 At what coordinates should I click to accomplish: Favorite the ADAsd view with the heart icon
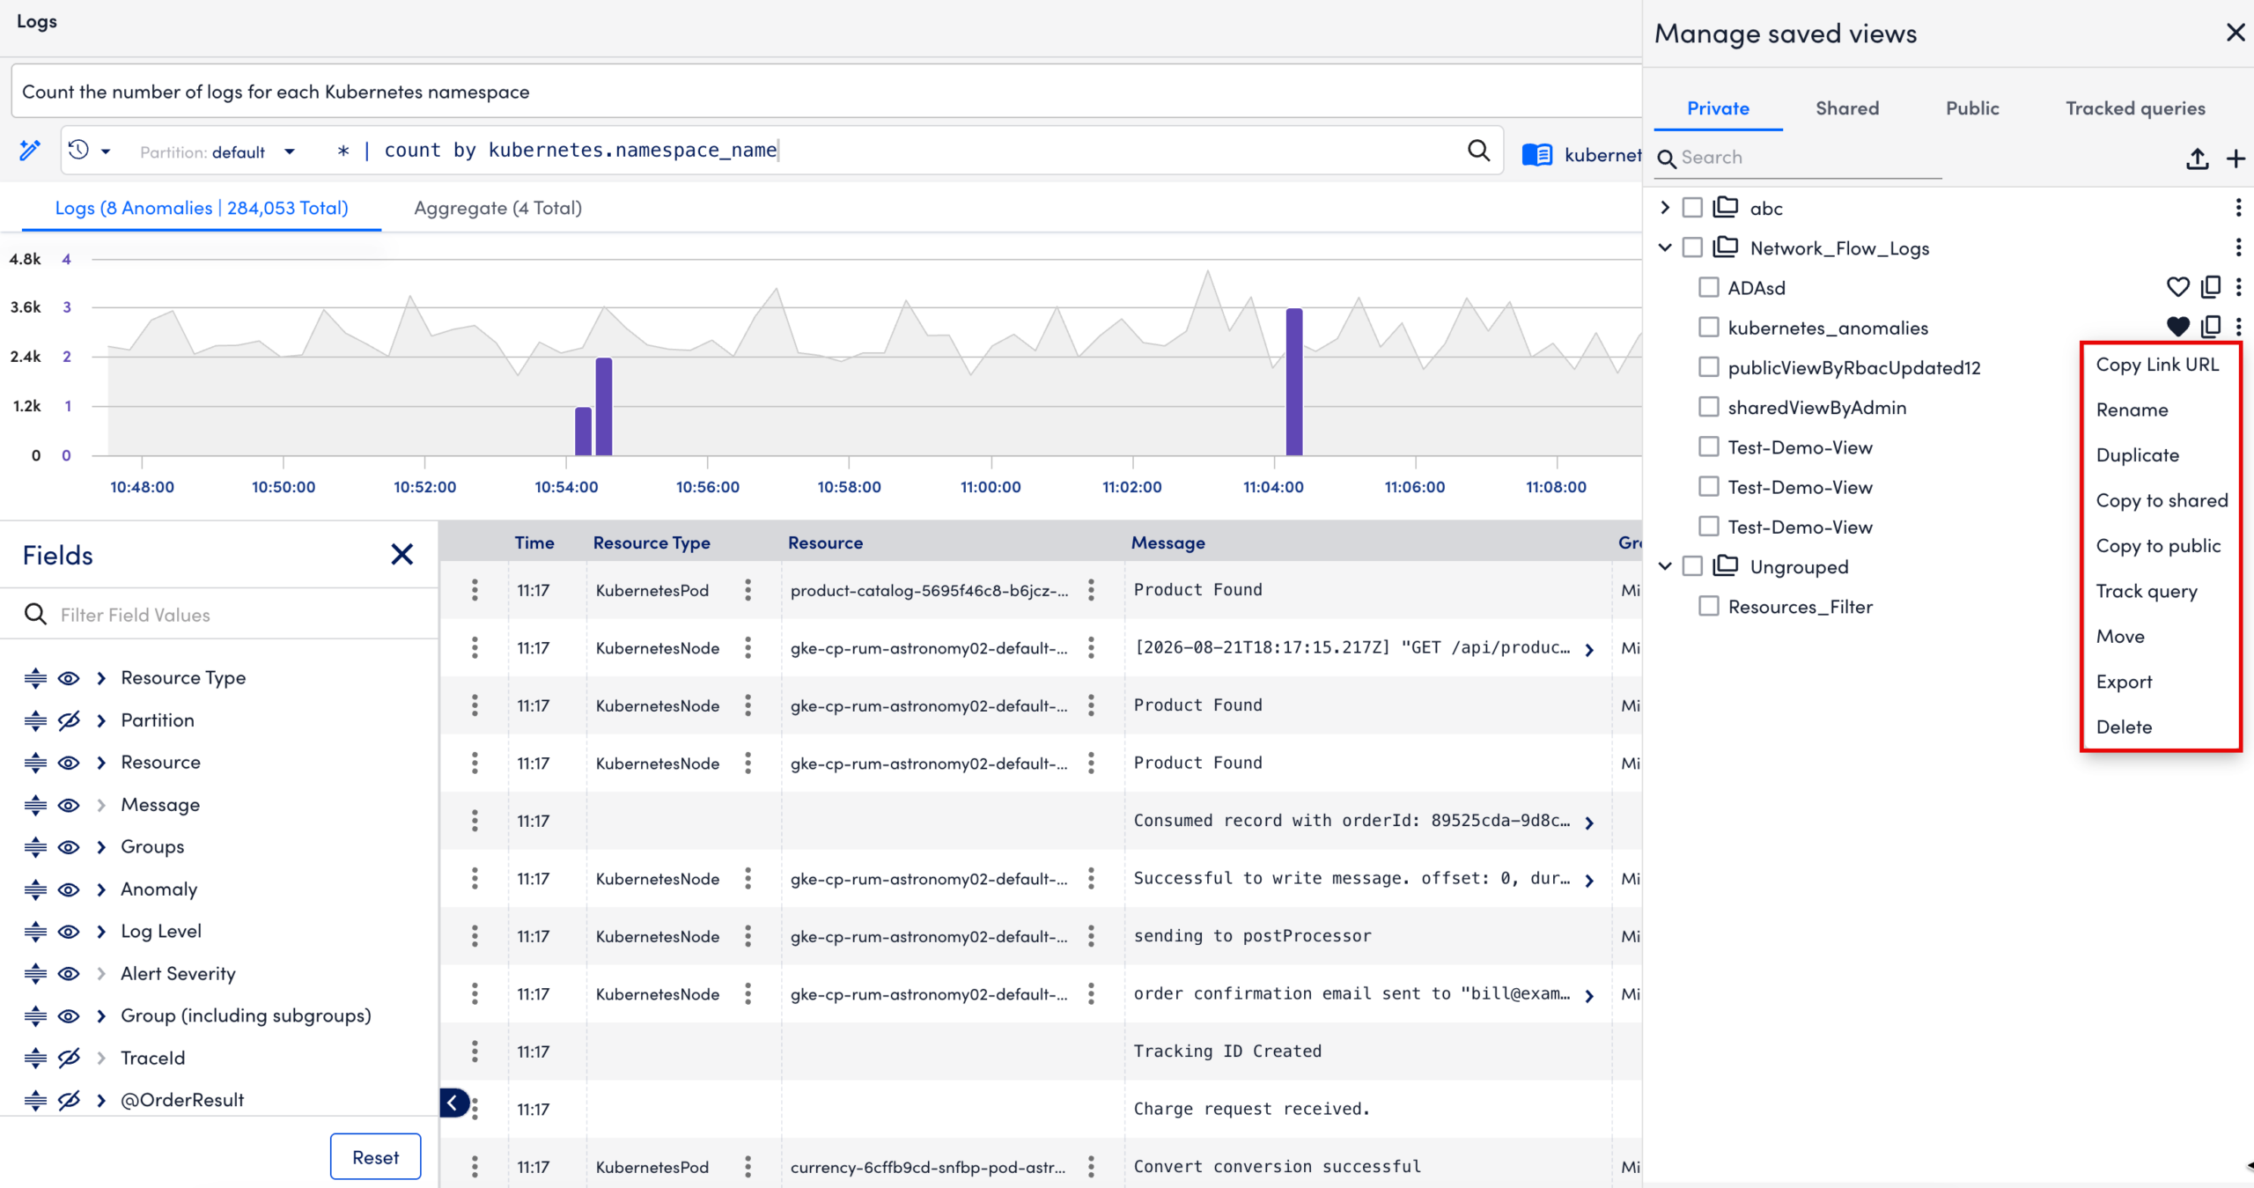[2178, 287]
